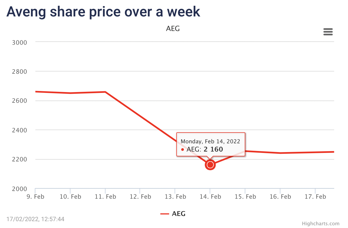Click the red AEG legend line symbol
The width and height of the screenshot is (348, 228).
pyautogui.click(x=165, y=214)
